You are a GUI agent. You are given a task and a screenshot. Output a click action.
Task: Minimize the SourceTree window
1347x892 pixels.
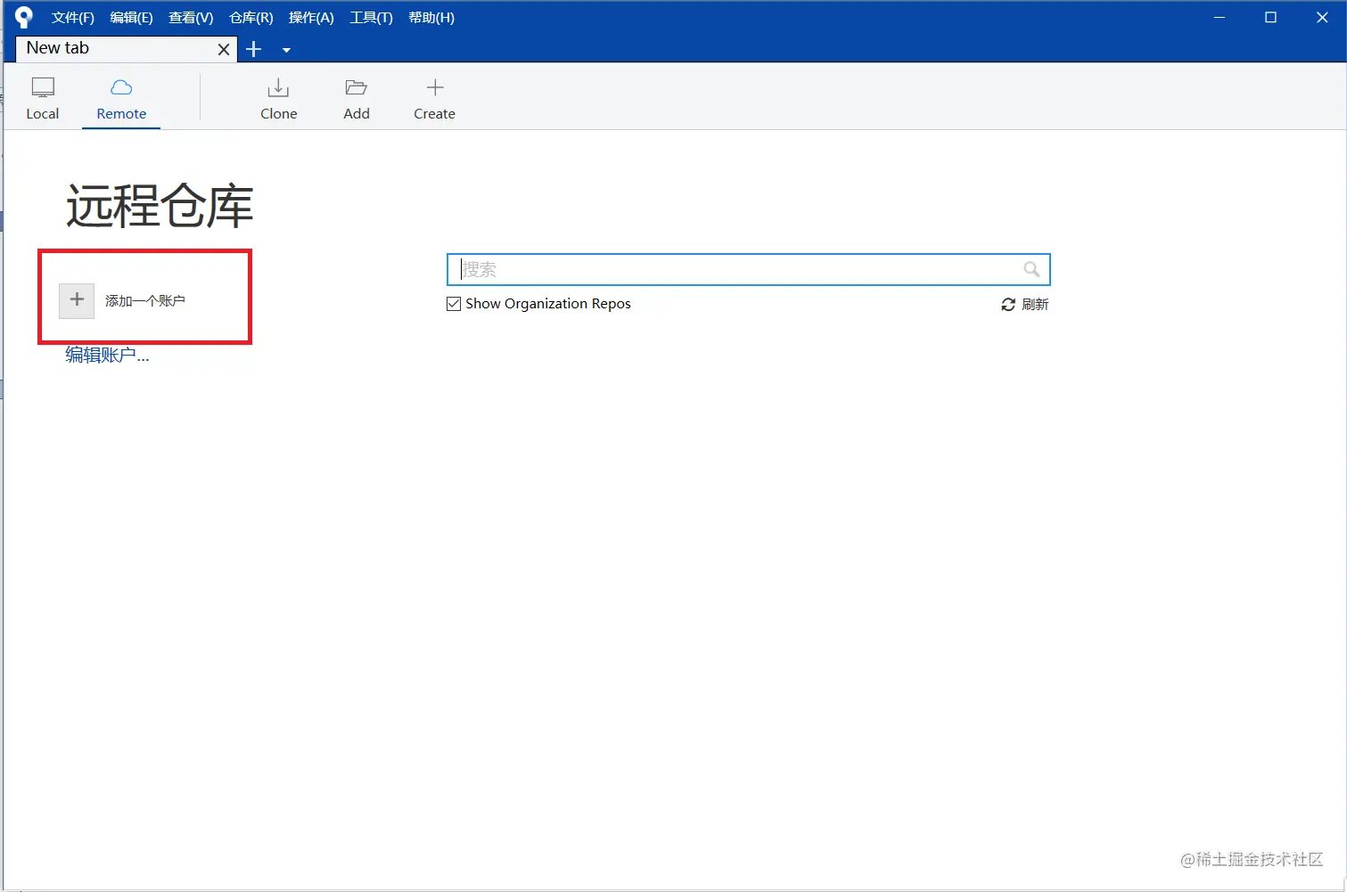tap(1220, 17)
